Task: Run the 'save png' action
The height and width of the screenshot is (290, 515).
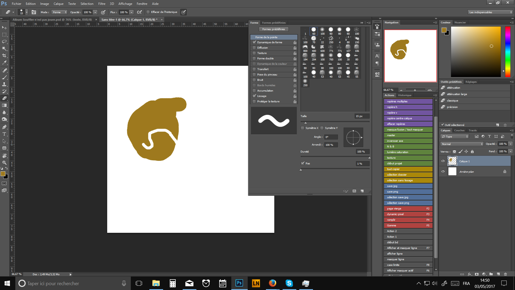Action: click(408, 192)
